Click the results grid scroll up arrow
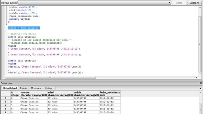 tap(200, 92)
